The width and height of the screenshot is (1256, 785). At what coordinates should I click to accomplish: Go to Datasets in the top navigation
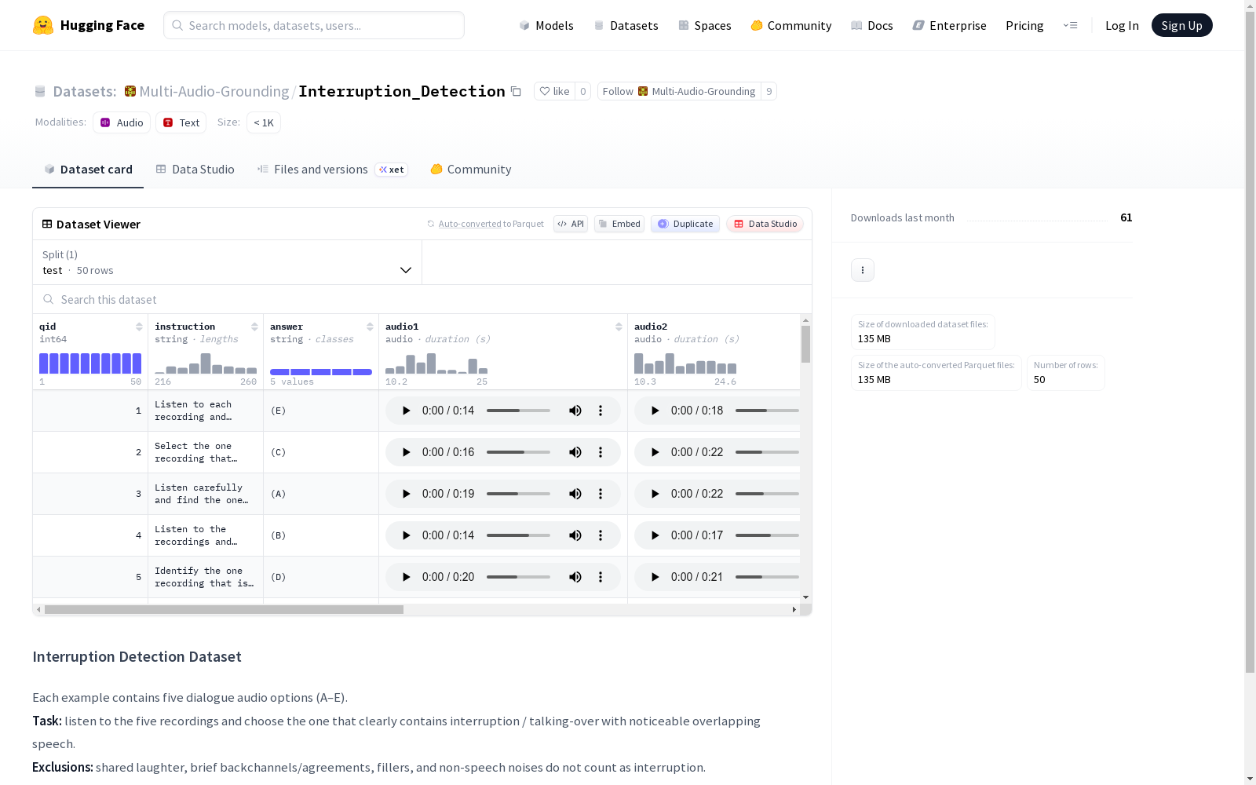point(626,25)
